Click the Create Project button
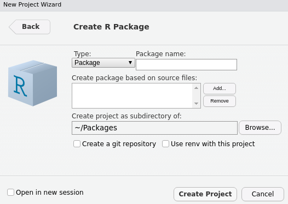Image resolution: width=288 pixels, height=204 pixels. pyautogui.click(x=205, y=194)
